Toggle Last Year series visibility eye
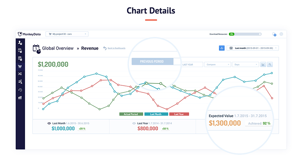This screenshot has width=303, height=160. [x=134, y=123]
